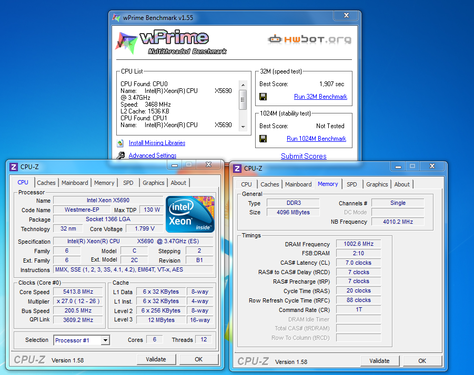Run the 1024M Benchmark
The width and height of the screenshot is (474, 375).
point(316,139)
